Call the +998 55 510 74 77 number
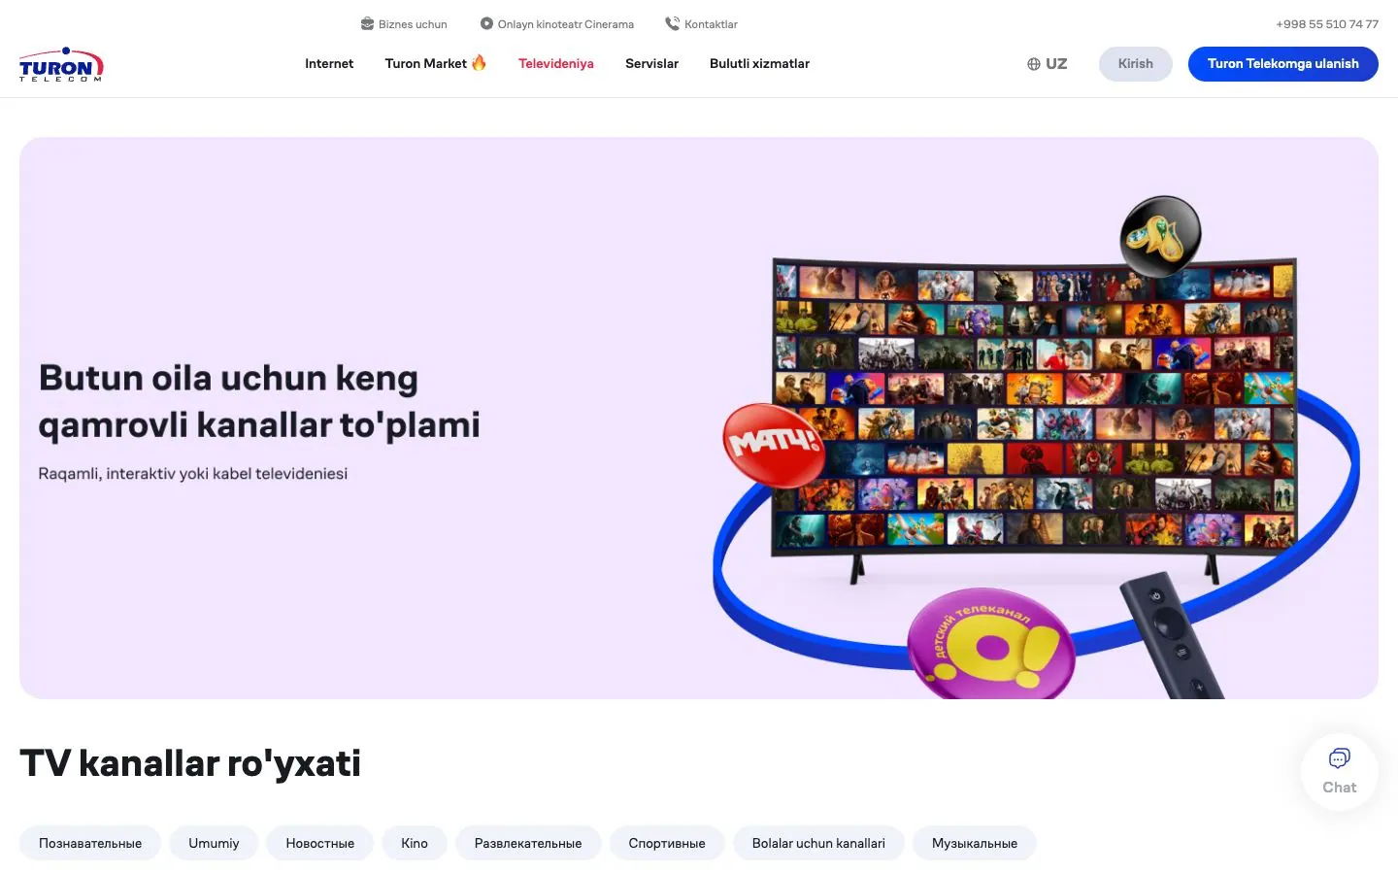1398x874 pixels. click(1327, 24)
